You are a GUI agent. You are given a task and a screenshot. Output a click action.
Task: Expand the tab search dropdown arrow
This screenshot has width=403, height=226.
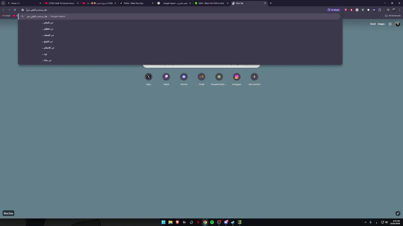[3, 3]
